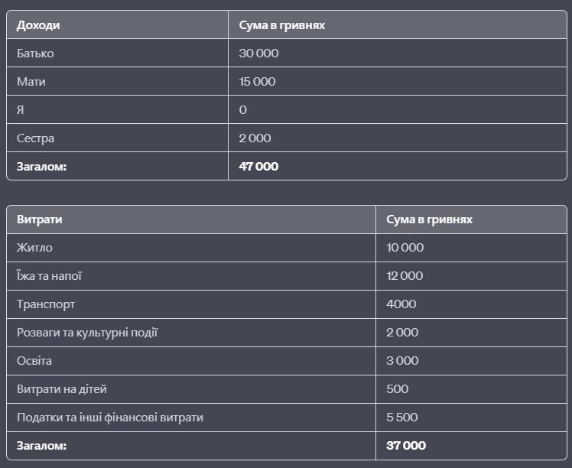Select the Транспорт expense label
Image resolution: width=572 pixels, height=468 pixels.
pos(46,304)
